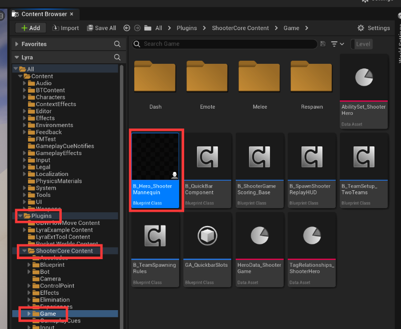The image size is (401, 329).
Task: Select the All breadcrumb
Action: pyautogui.click(x=159, y=28)
